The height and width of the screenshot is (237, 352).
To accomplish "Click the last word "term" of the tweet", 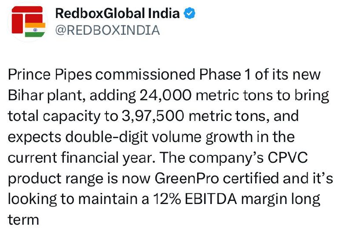I will [23, 220].
